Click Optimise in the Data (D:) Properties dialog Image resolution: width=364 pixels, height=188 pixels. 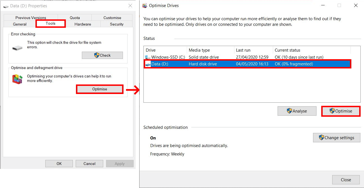tap(100, 89)
